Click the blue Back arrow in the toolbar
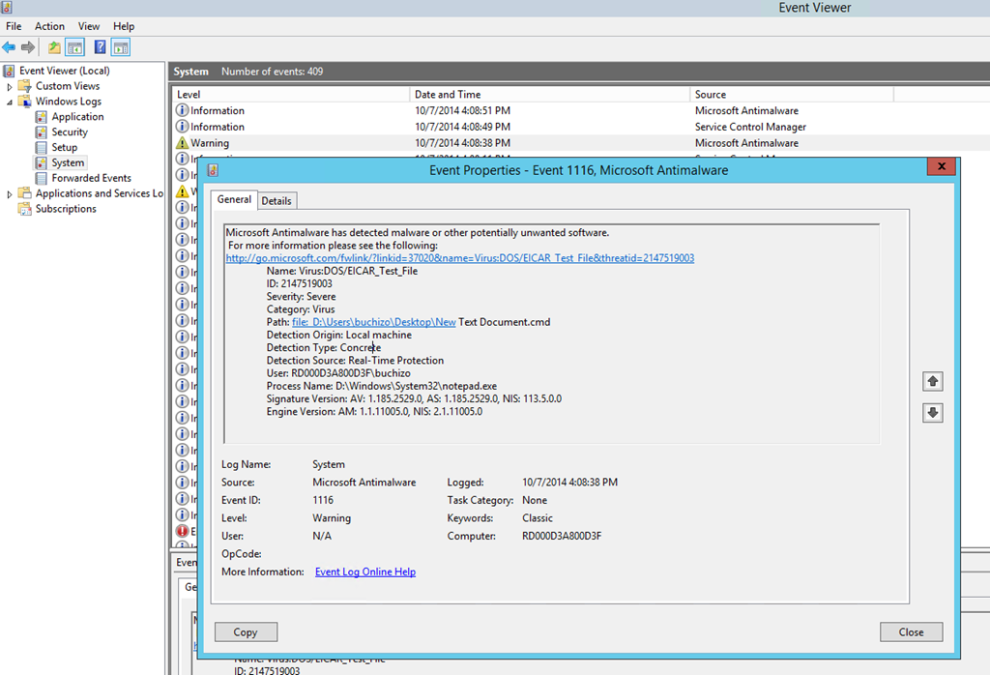 coord(10,47)
